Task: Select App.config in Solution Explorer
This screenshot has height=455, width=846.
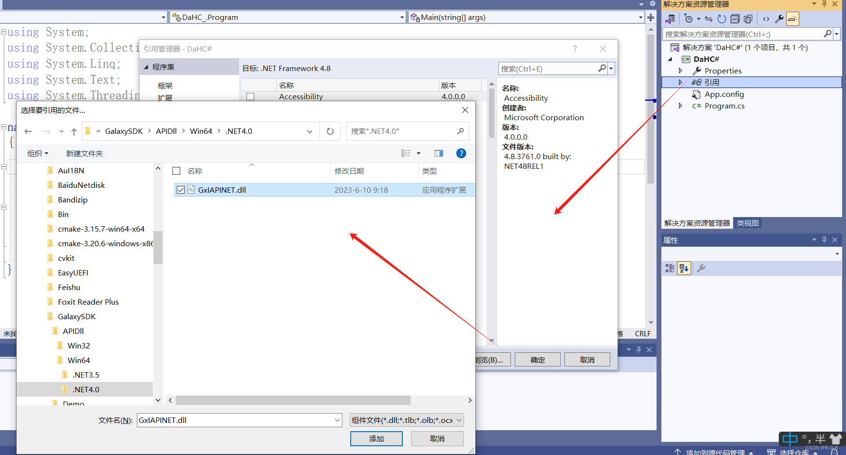Action: [724, 94]
